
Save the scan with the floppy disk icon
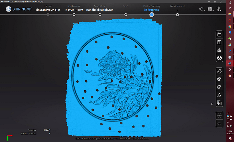pyautogui.click(x=219, y=42)
